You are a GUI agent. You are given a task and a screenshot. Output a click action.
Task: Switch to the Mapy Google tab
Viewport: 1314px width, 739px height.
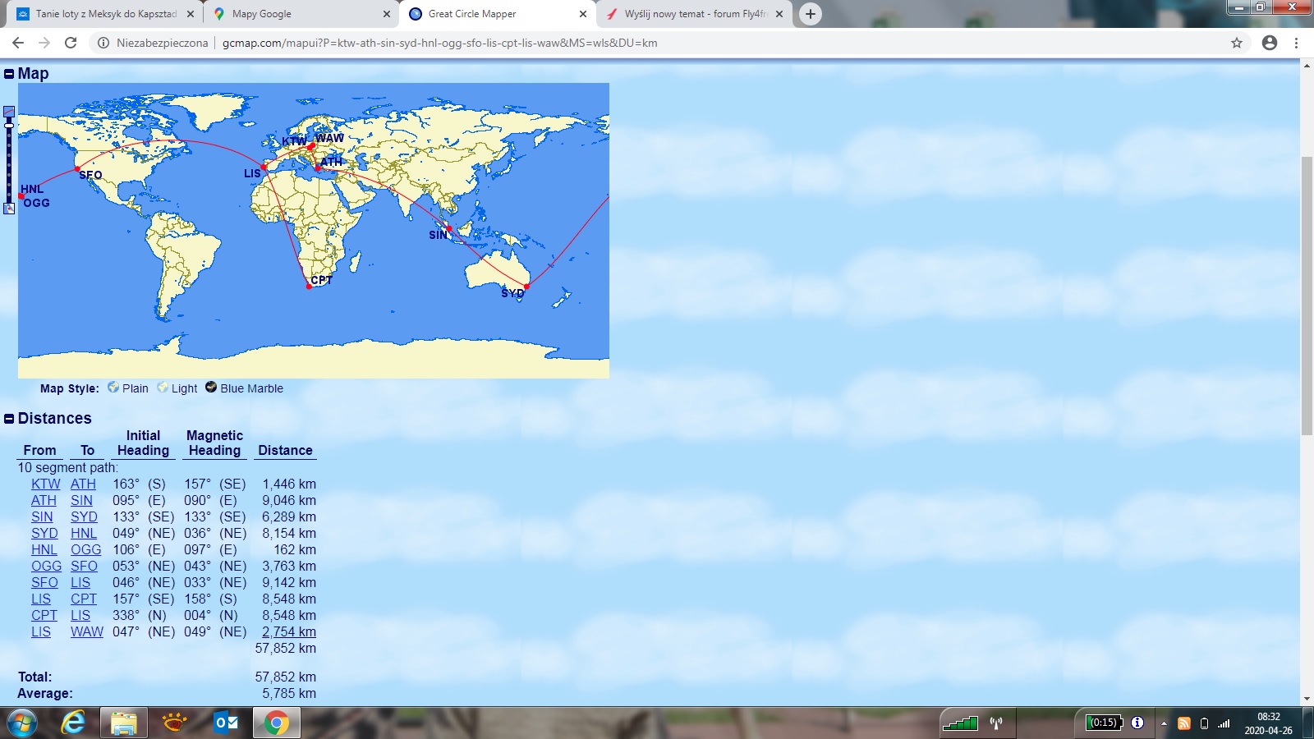click(x=301, y=14)
